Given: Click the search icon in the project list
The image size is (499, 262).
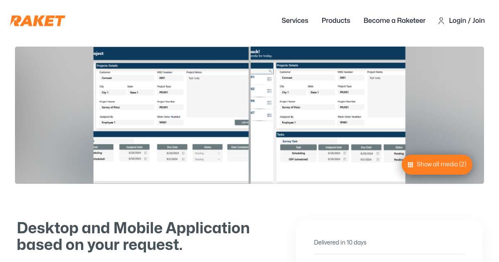Looking at the screenshot, I should (x=269, y=72).
